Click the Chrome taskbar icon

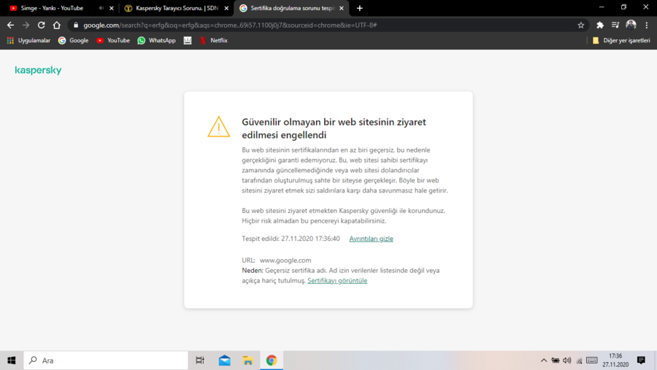pyautogui.click(x=272, y=361)
